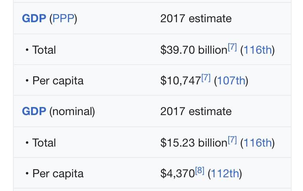This screenshot has height=191, width=303.
Task: Click the "$39.70 billion" value text
Action: point(194,50)
